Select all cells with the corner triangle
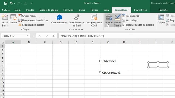Screen dimensions: 175x98 coord(3,42)
